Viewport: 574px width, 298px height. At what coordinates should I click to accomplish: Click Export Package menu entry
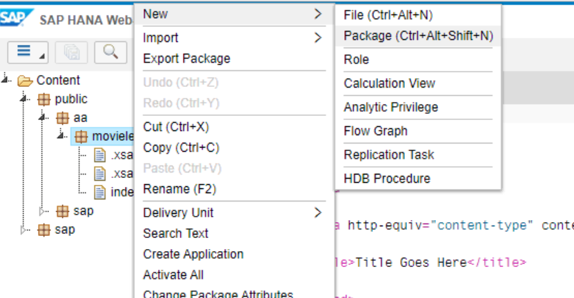coord(186,59)
